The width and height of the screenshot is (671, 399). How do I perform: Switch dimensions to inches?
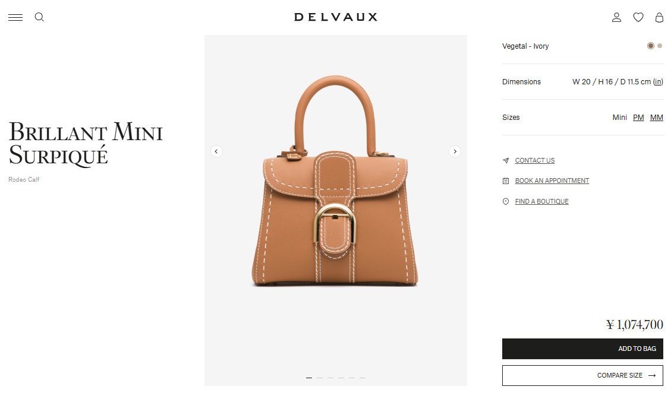(658, 82)
